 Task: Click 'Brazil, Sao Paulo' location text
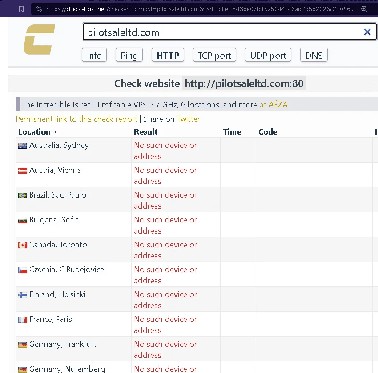tap(58, 195)
